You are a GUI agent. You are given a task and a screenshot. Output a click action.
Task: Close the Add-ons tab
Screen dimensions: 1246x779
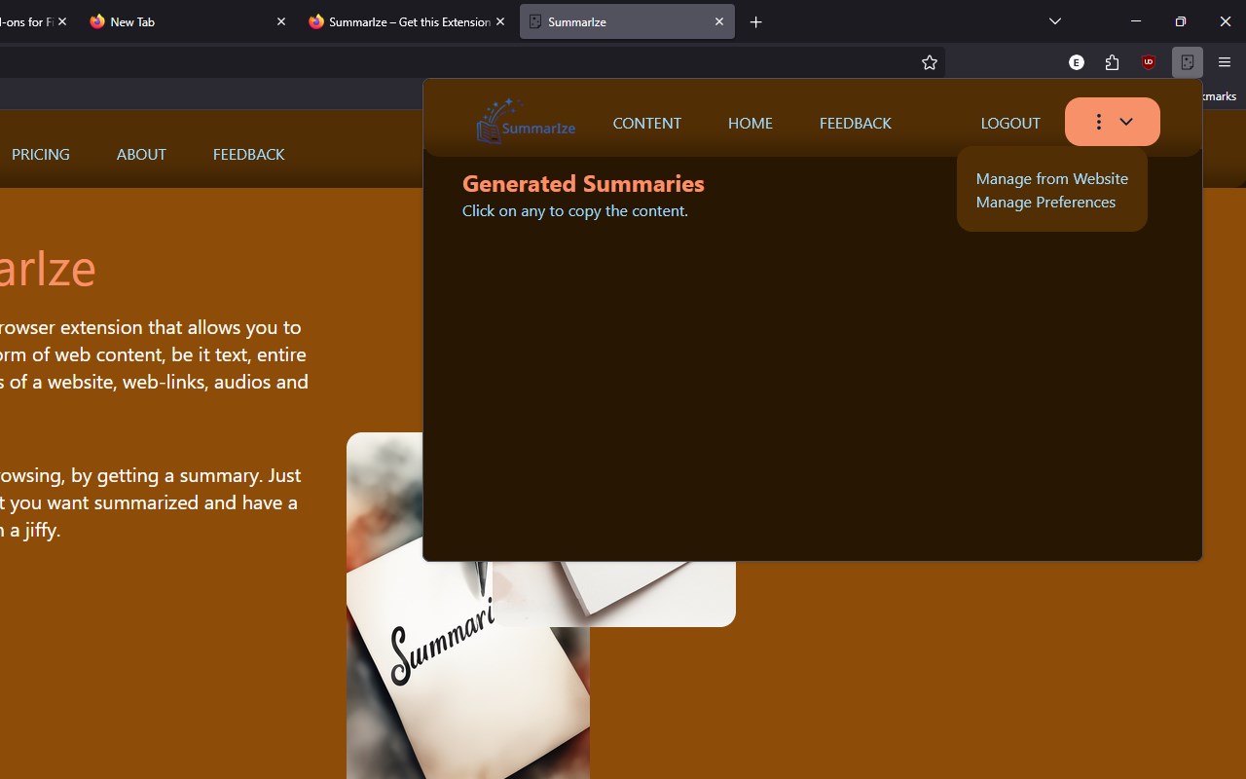62,21
